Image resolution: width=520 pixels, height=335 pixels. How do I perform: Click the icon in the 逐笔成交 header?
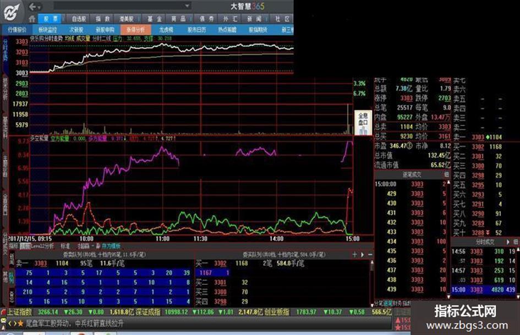(x=446, y=174)
